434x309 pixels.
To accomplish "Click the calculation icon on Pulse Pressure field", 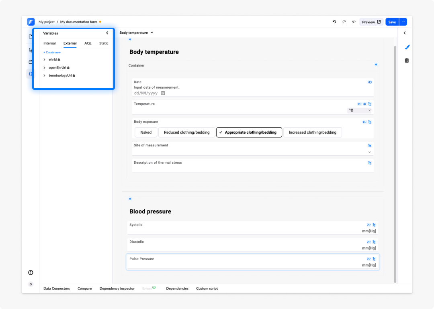I will pyautogui.click(x=368, y=259).
